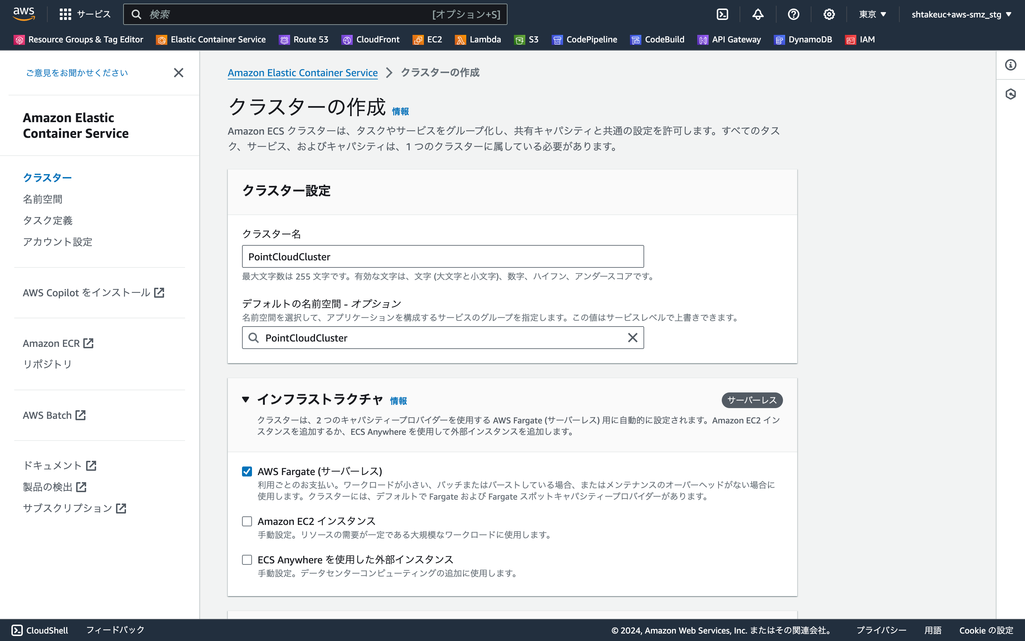
Task: Open the EC2 shortcut
Action: click(427, 40)
